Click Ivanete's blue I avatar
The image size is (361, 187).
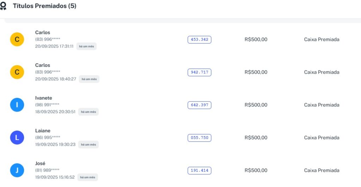click(x=17, y=105)
